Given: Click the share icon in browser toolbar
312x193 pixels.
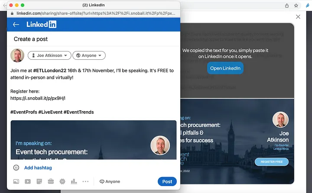Looking at the screenshot, I should [287, 6].
